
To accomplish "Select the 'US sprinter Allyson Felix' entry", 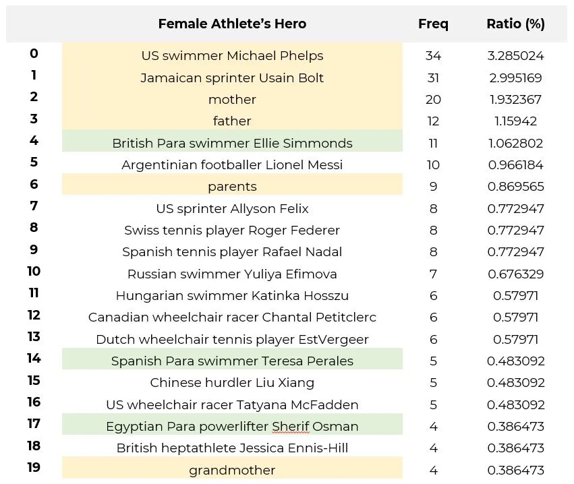I will pos(232,208).
